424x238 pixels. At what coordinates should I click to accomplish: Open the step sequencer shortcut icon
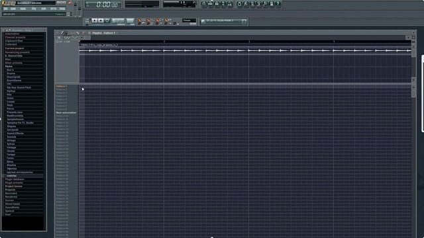(211, 4)
